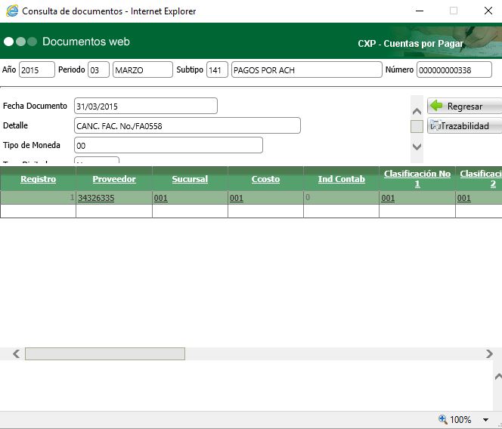
Task: Click the MARZO period name field
Action: click(x=143, y=69)
